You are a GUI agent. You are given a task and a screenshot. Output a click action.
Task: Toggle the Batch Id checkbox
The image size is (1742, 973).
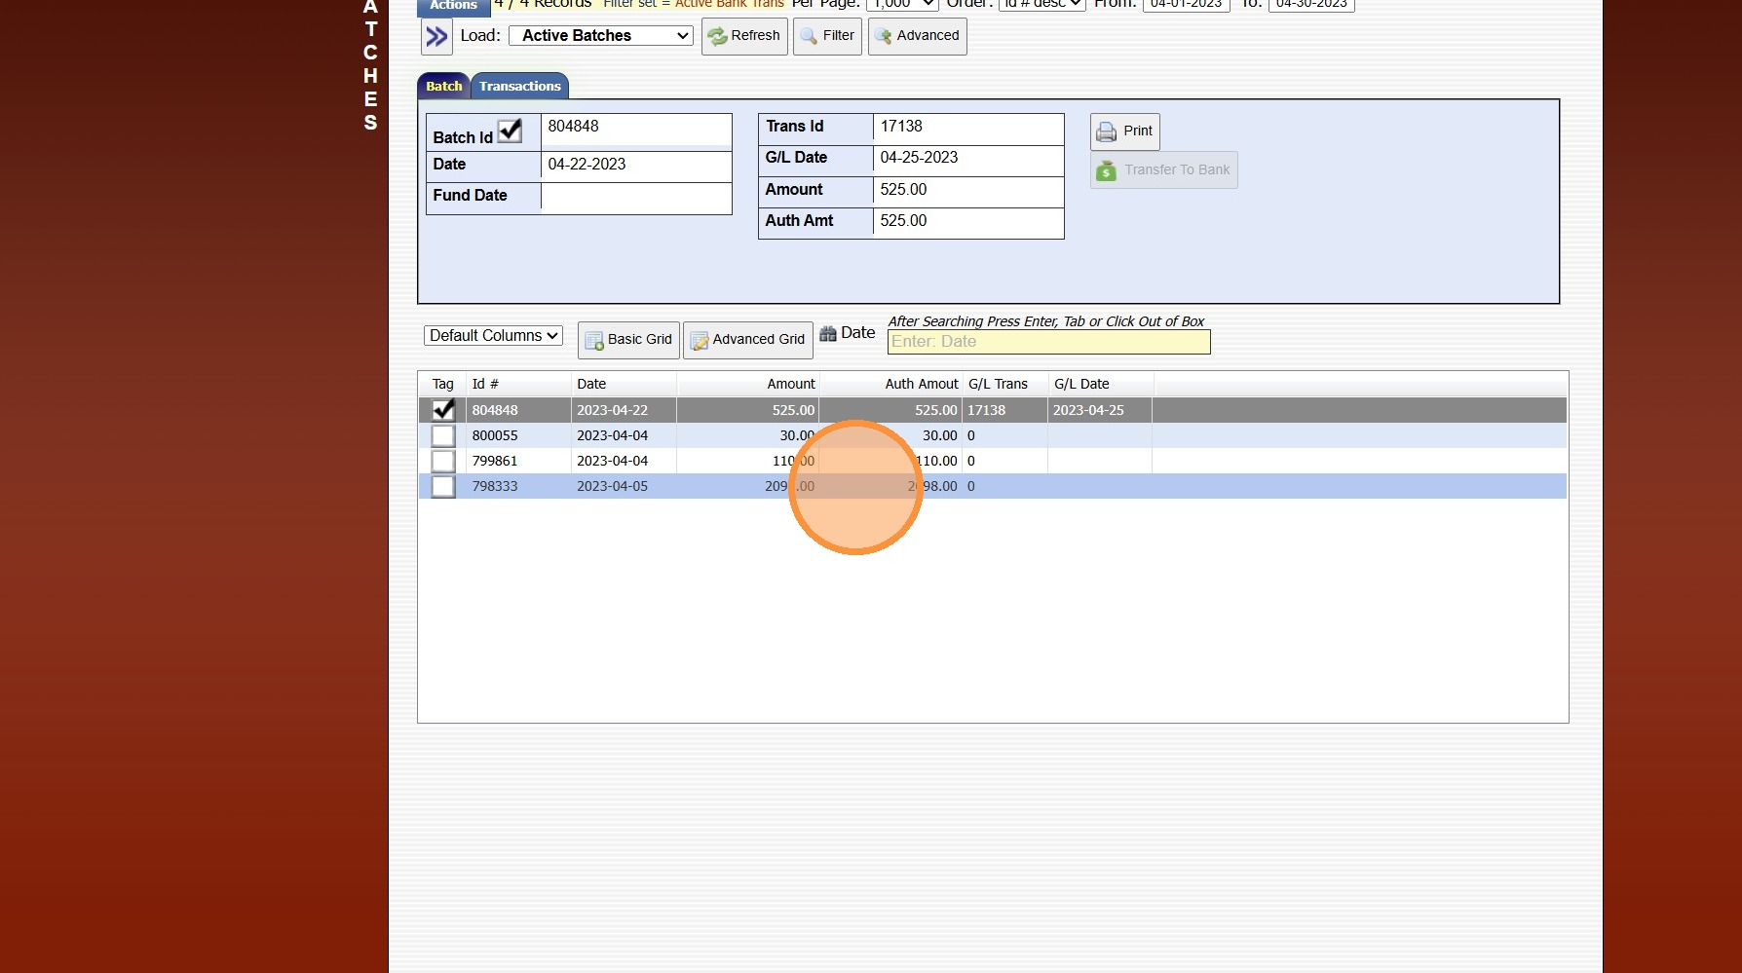click(x=510, y=131)
